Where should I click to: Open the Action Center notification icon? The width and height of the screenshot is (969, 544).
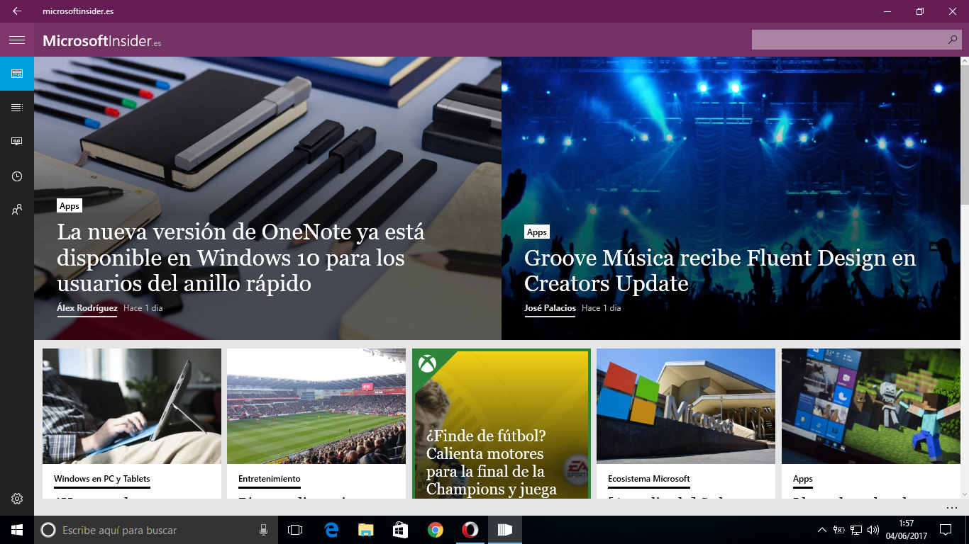point(946,530)
